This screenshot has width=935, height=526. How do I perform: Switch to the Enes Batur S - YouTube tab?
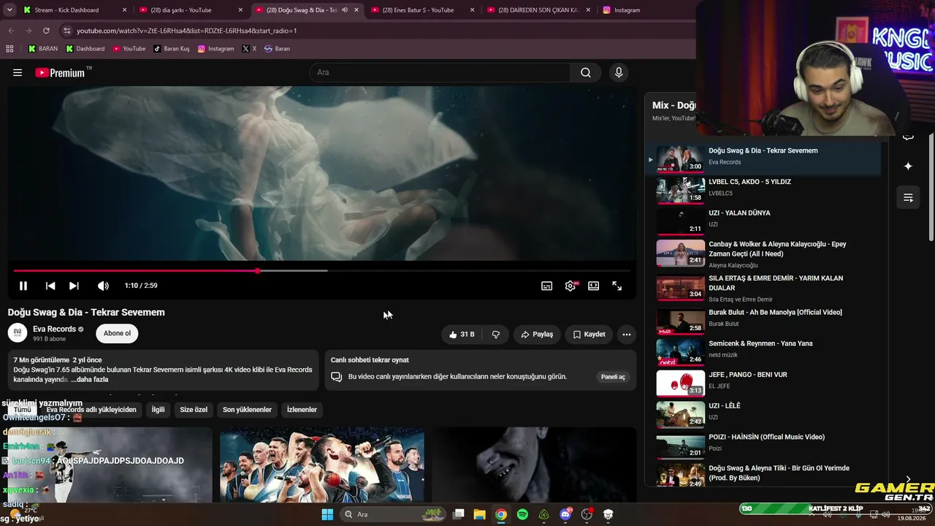[x=422, y=10]
